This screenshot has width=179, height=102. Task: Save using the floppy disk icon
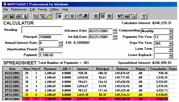pos(12,16)
